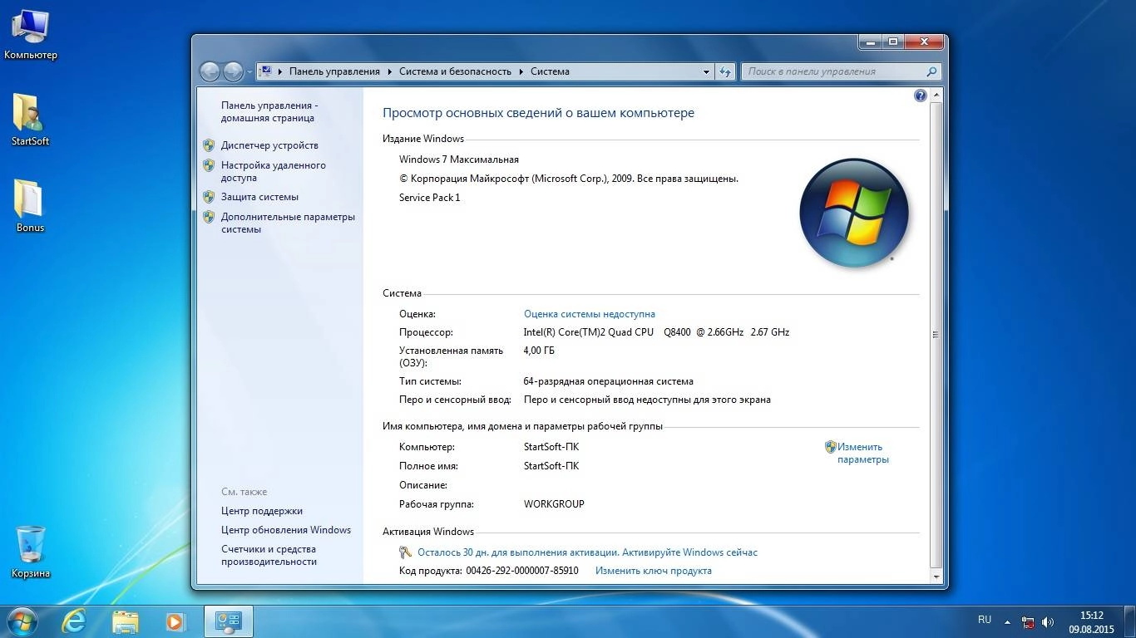
Task: Click the Windows 7 Максимальная text
Action: click(x=459, y=159)
